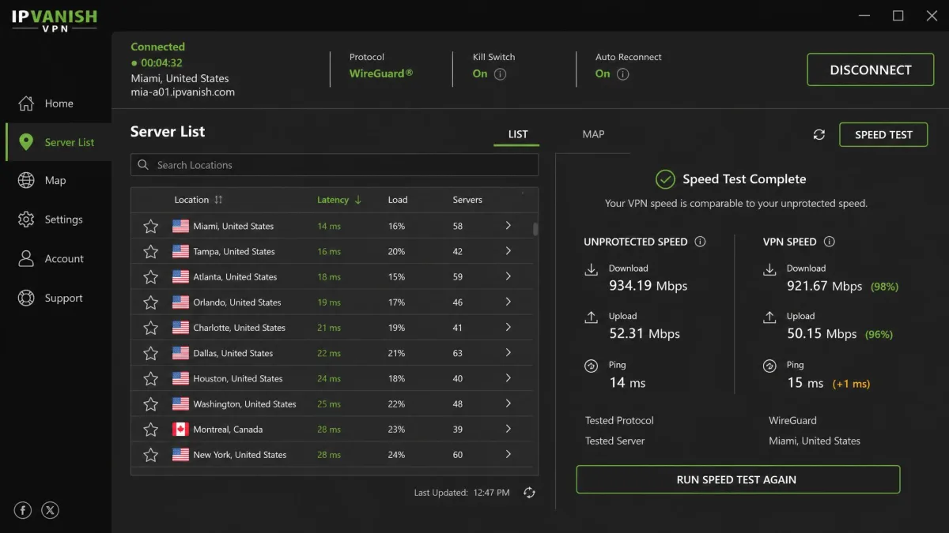Click the Canada flag beside Montreal
Viewport: 949px width, 533px height.
tap(180, 430)
